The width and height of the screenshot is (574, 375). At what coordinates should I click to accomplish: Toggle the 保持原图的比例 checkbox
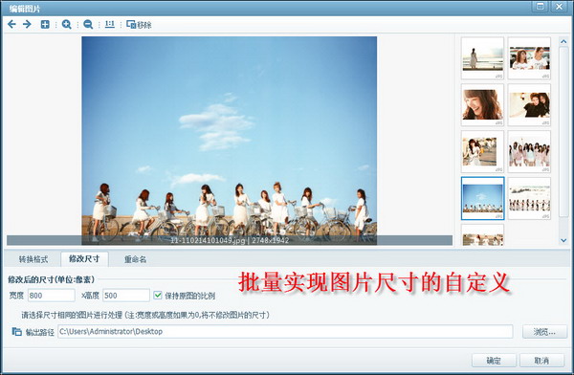pyautogui.click(x=158, y=296)
